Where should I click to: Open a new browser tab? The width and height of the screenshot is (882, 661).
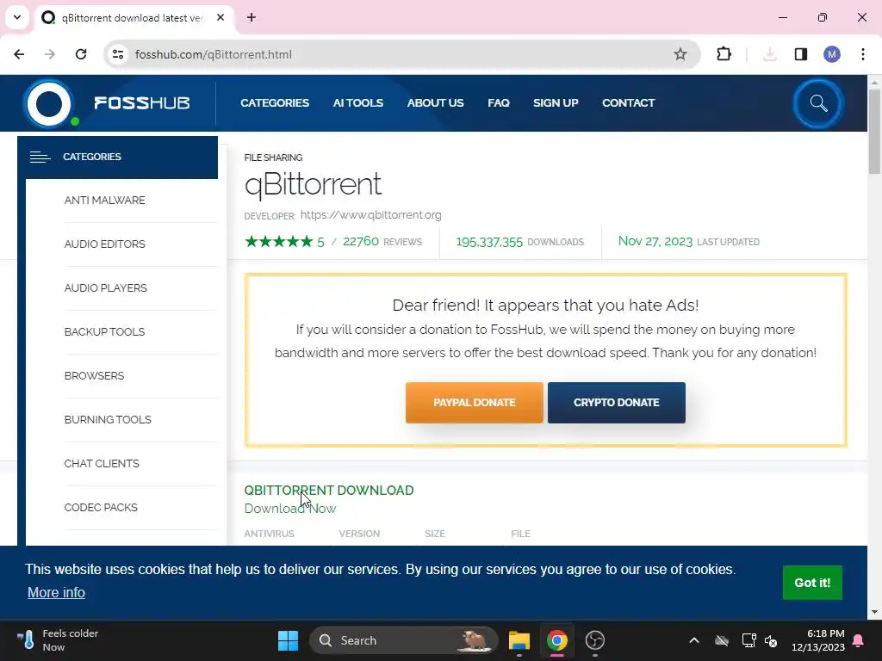pos(252,17)
